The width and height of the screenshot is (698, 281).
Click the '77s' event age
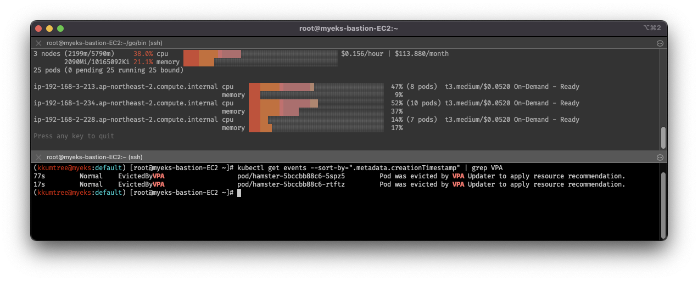[39, 176]
